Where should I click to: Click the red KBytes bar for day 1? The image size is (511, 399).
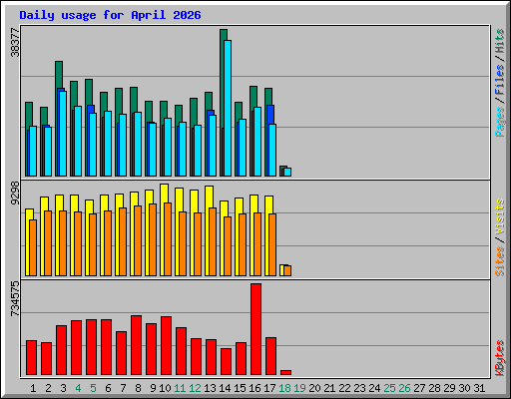coord(31,358)
